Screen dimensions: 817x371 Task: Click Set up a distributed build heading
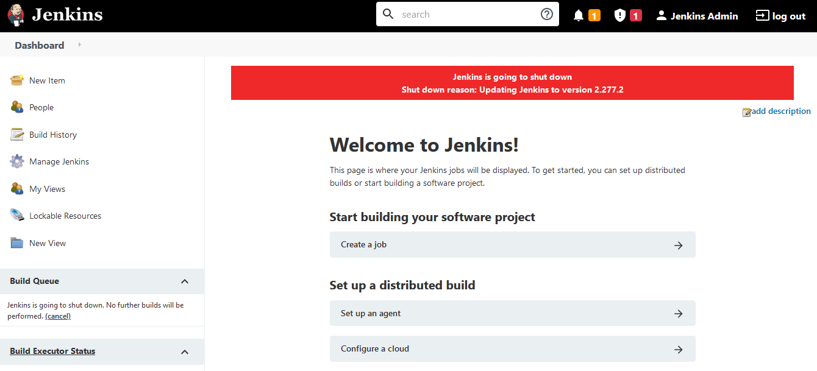(402, 285)
